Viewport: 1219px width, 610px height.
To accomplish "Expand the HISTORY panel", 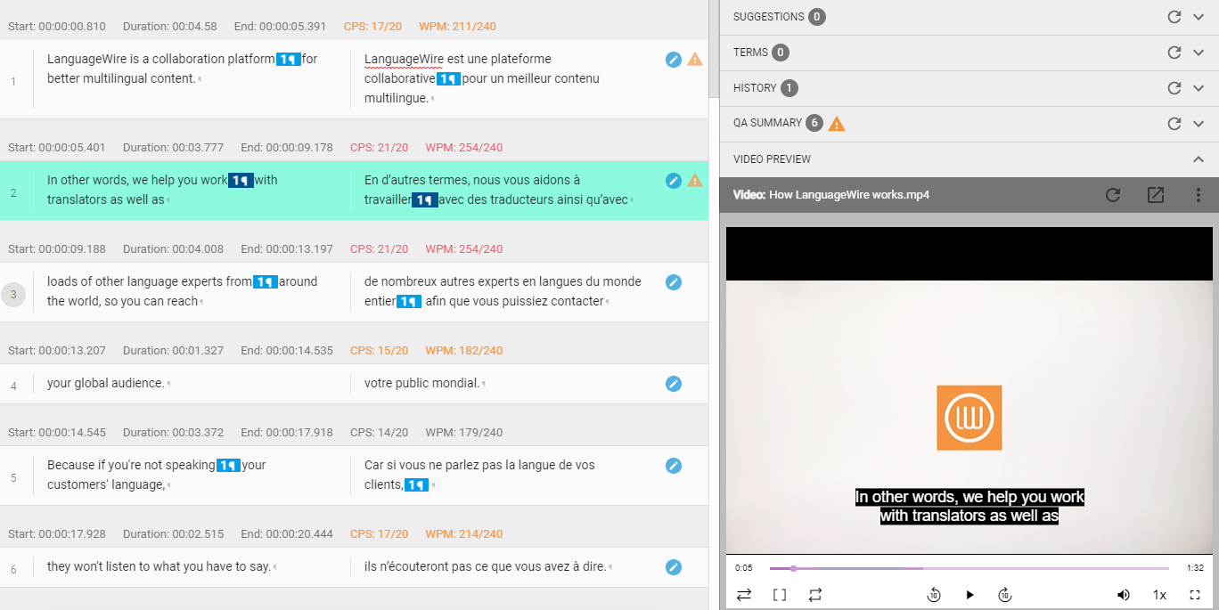I will [x=1199, y=88].
